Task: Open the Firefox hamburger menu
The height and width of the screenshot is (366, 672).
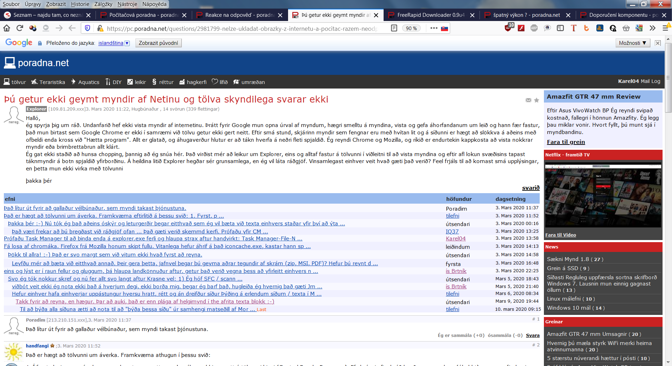Action: [x=666, y=28]
